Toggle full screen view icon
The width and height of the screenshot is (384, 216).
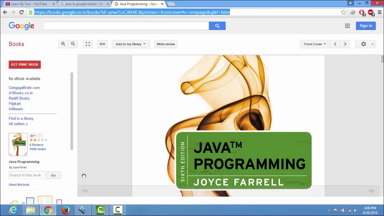point(88,44)
